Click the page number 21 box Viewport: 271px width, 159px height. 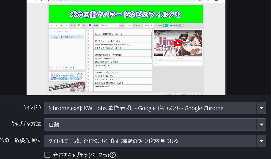pos(62,25)
